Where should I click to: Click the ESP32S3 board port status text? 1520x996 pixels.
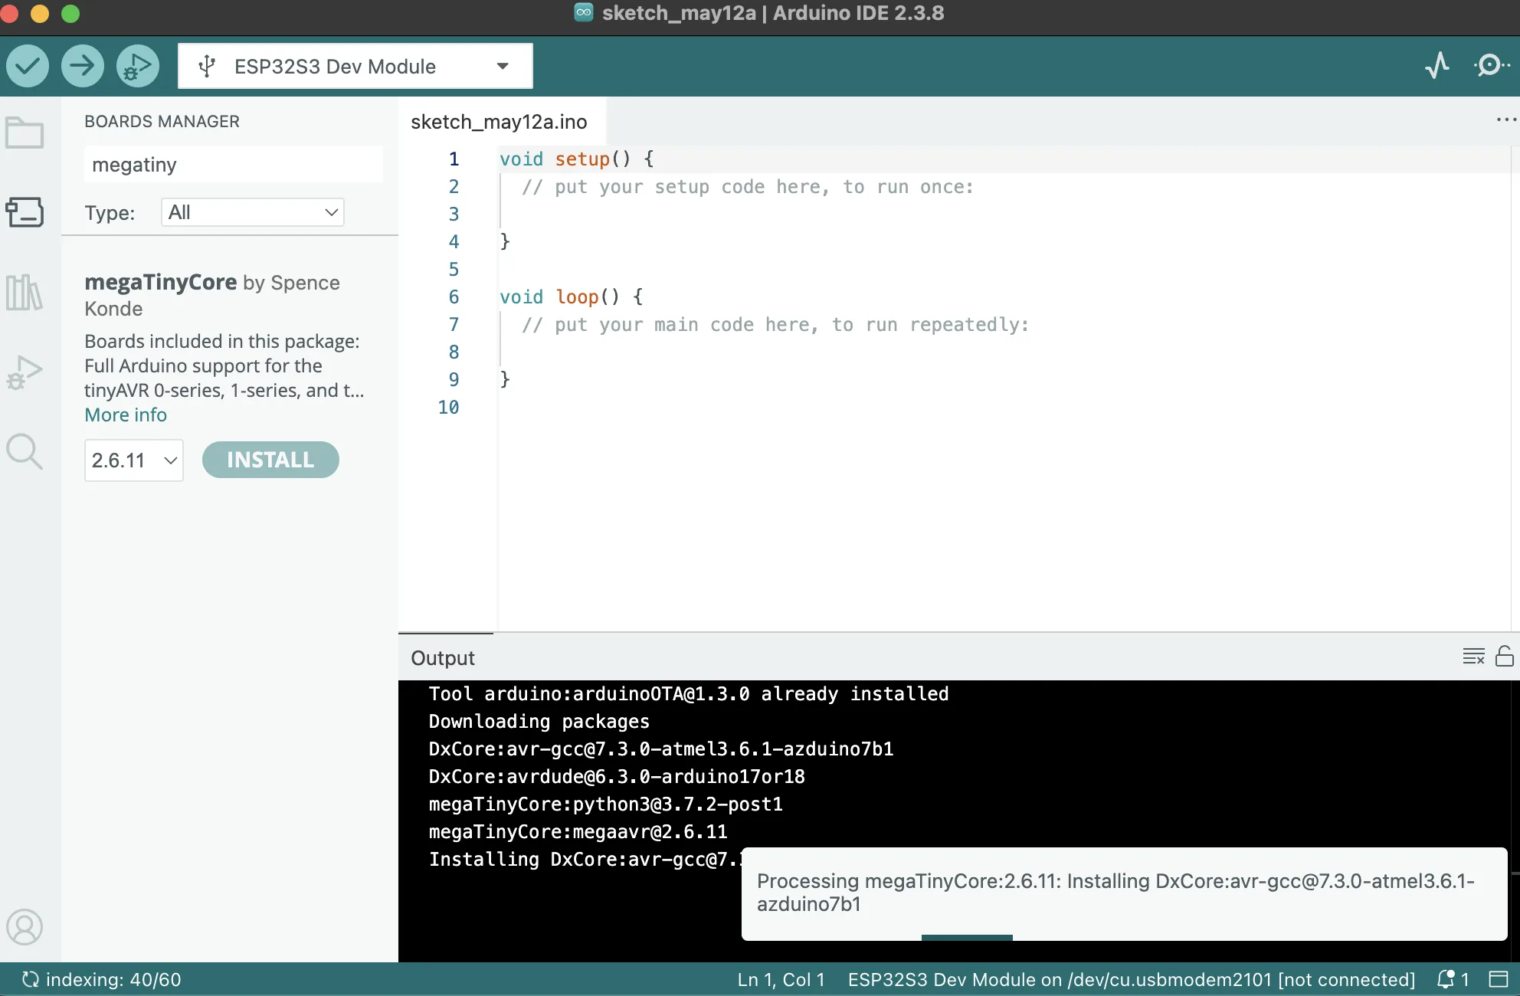click(x=1131, y=980)
